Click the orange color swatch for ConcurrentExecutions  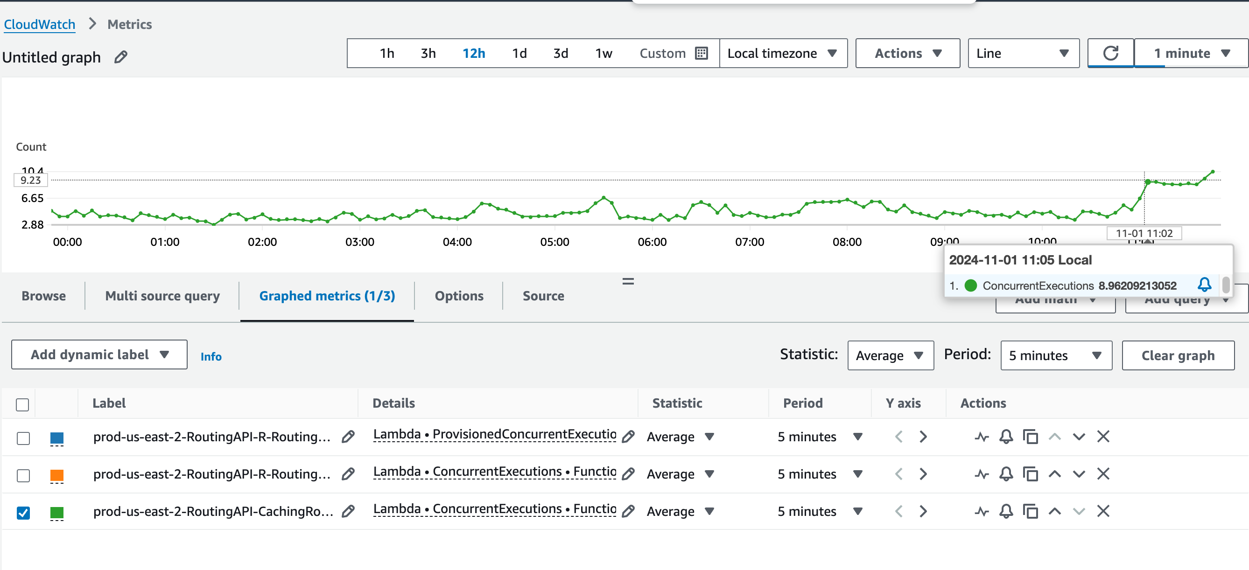click(x=57, y=476)
